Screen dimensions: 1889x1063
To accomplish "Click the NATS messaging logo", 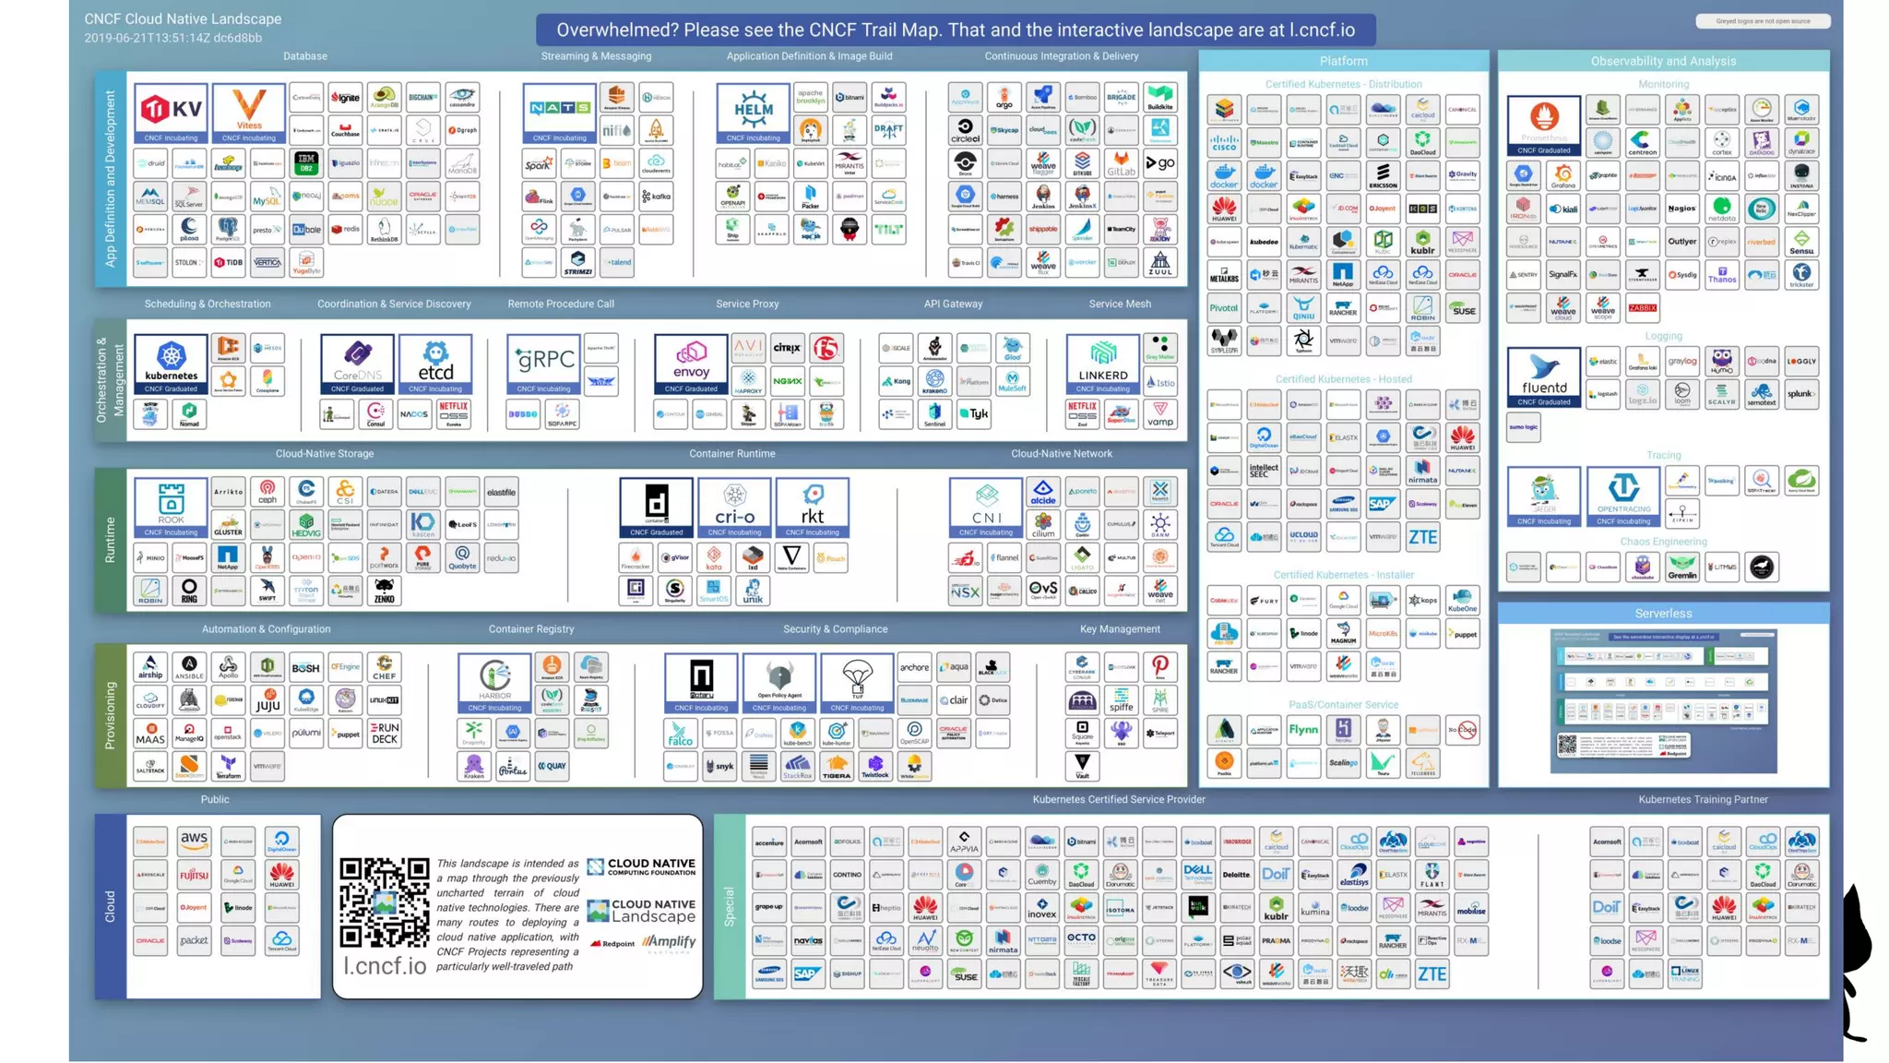I will point(559,113).
